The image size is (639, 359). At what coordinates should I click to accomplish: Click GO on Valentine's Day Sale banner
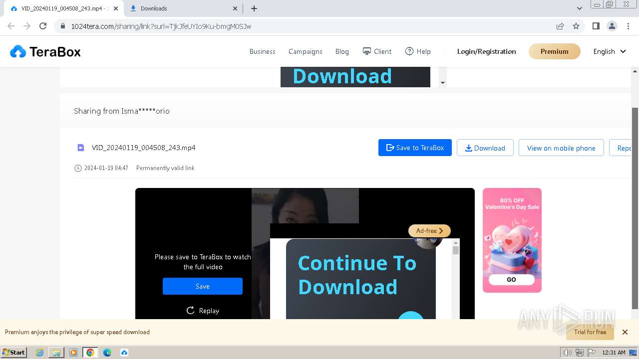click(x=512, y=280)
